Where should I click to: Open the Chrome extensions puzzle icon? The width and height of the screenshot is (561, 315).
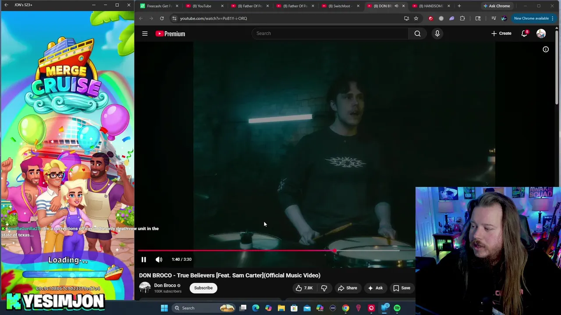click(x=462, y=18)
